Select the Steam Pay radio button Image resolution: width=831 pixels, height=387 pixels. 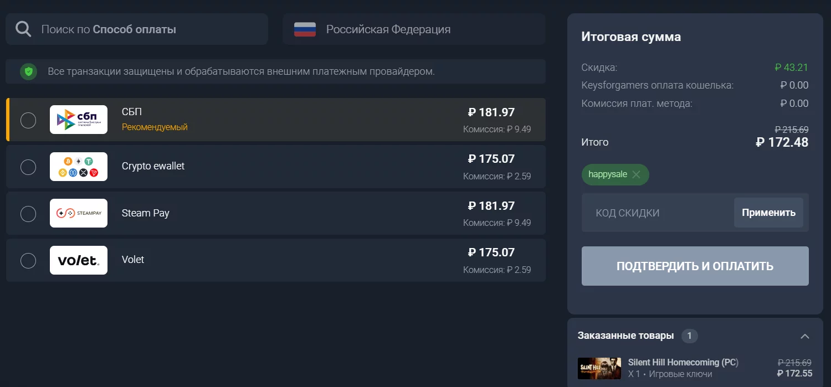coord(28,214)
